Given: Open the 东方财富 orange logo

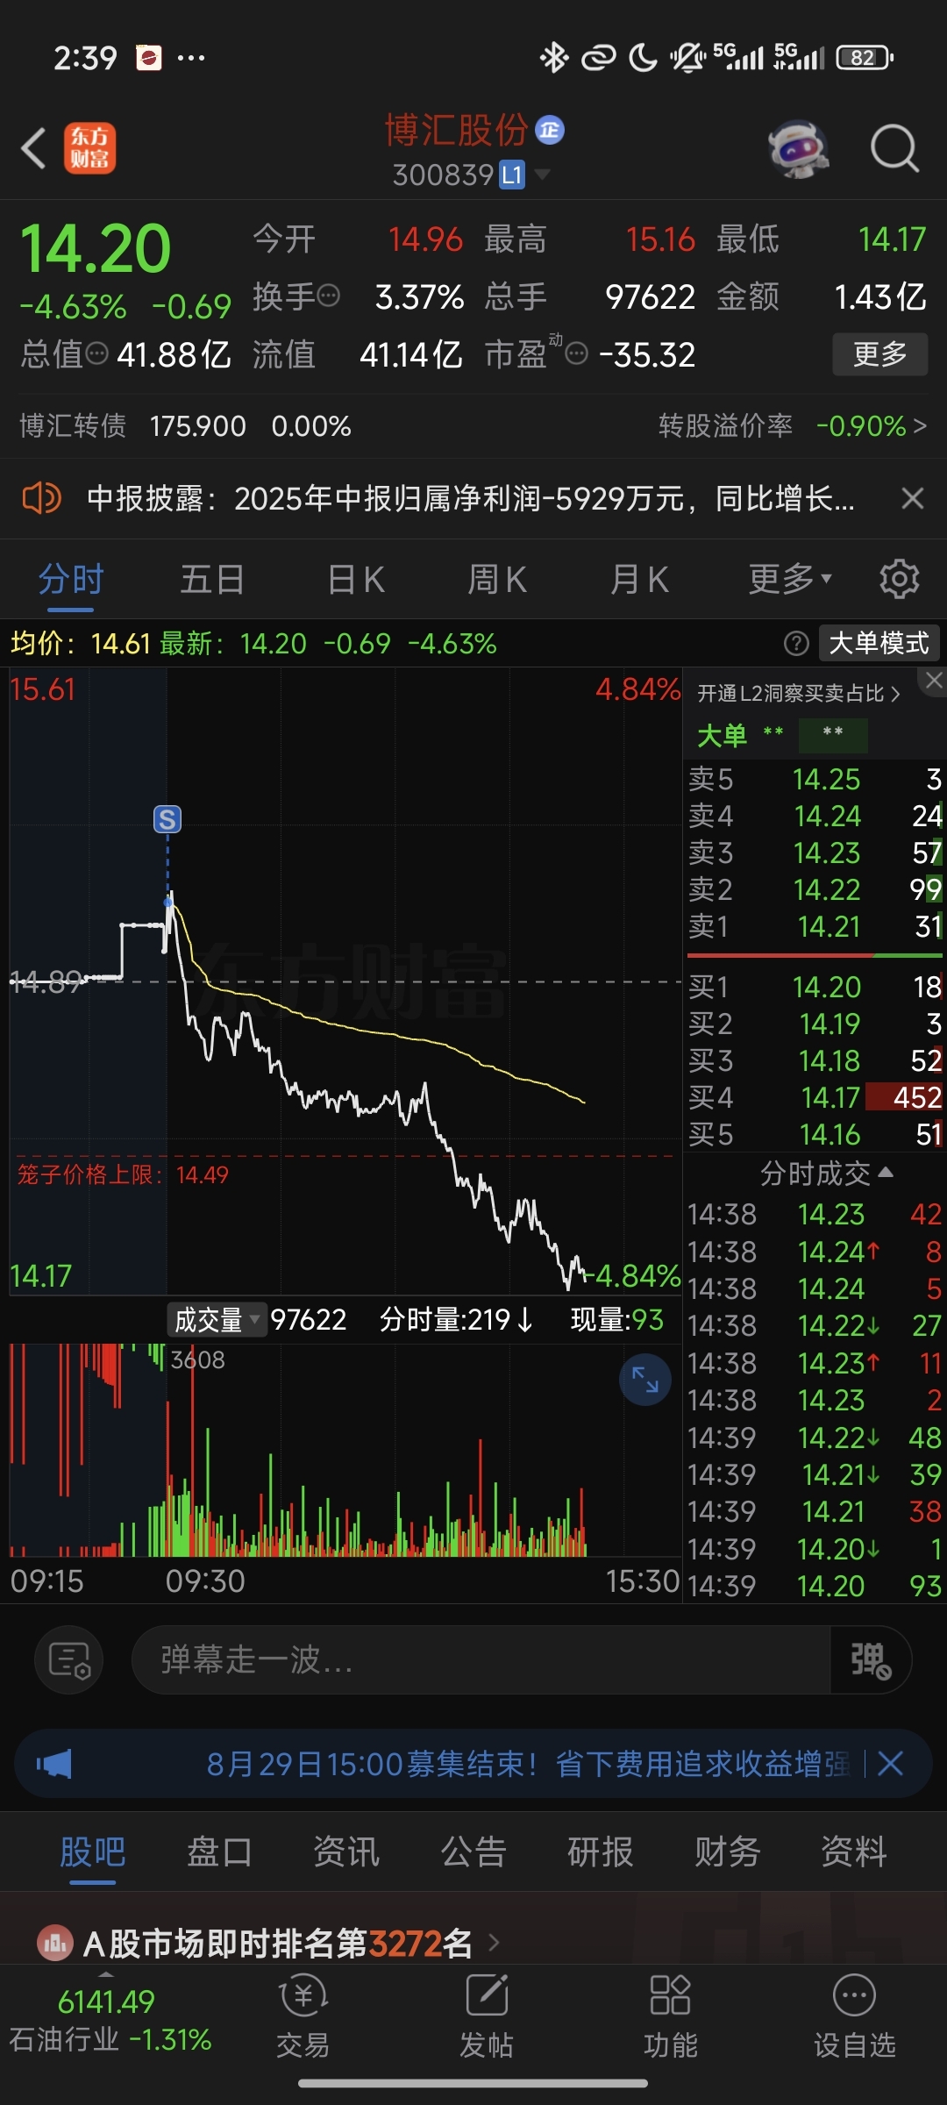Looking at the screenshot, I should pyautogui.click(x=89, y=147).
